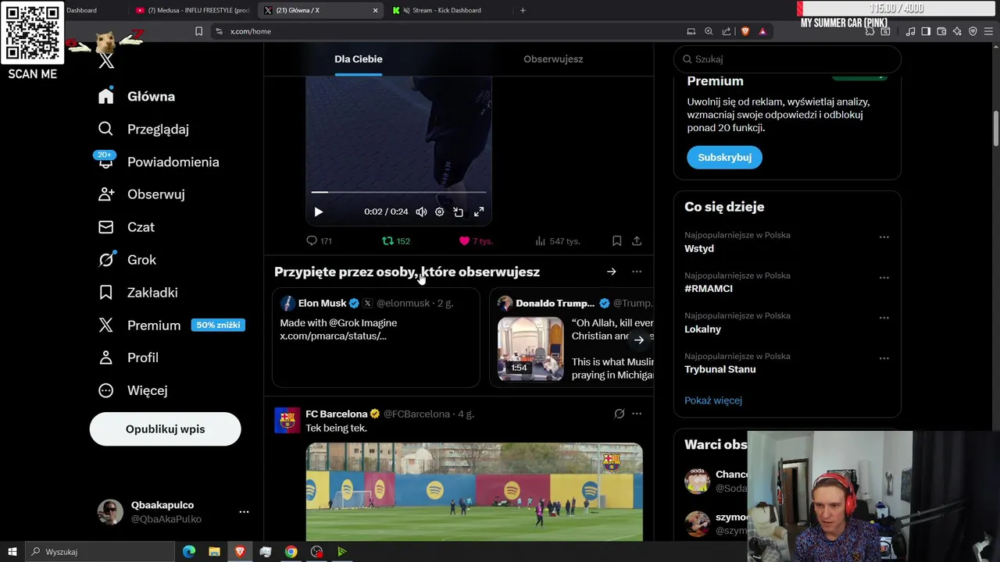Open more options on FC Barcelona post

tap(637, 414)
